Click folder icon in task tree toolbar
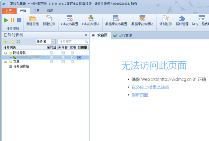Viewport: 209px width, 141px height. tap(12, 42)
